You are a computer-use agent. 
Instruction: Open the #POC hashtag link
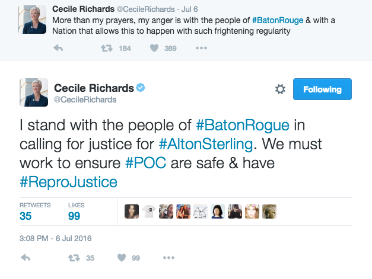pos(146,163)
